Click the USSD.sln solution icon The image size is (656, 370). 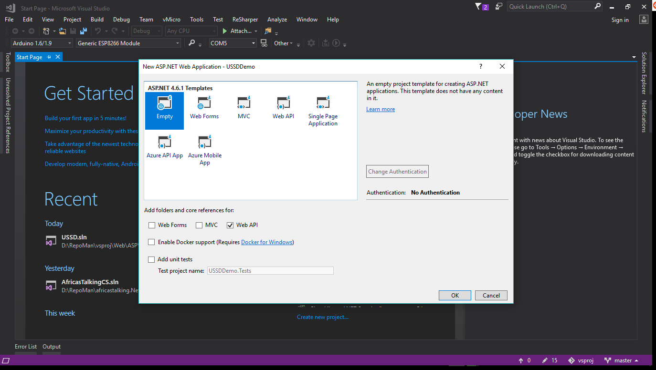tap(51, 241)
